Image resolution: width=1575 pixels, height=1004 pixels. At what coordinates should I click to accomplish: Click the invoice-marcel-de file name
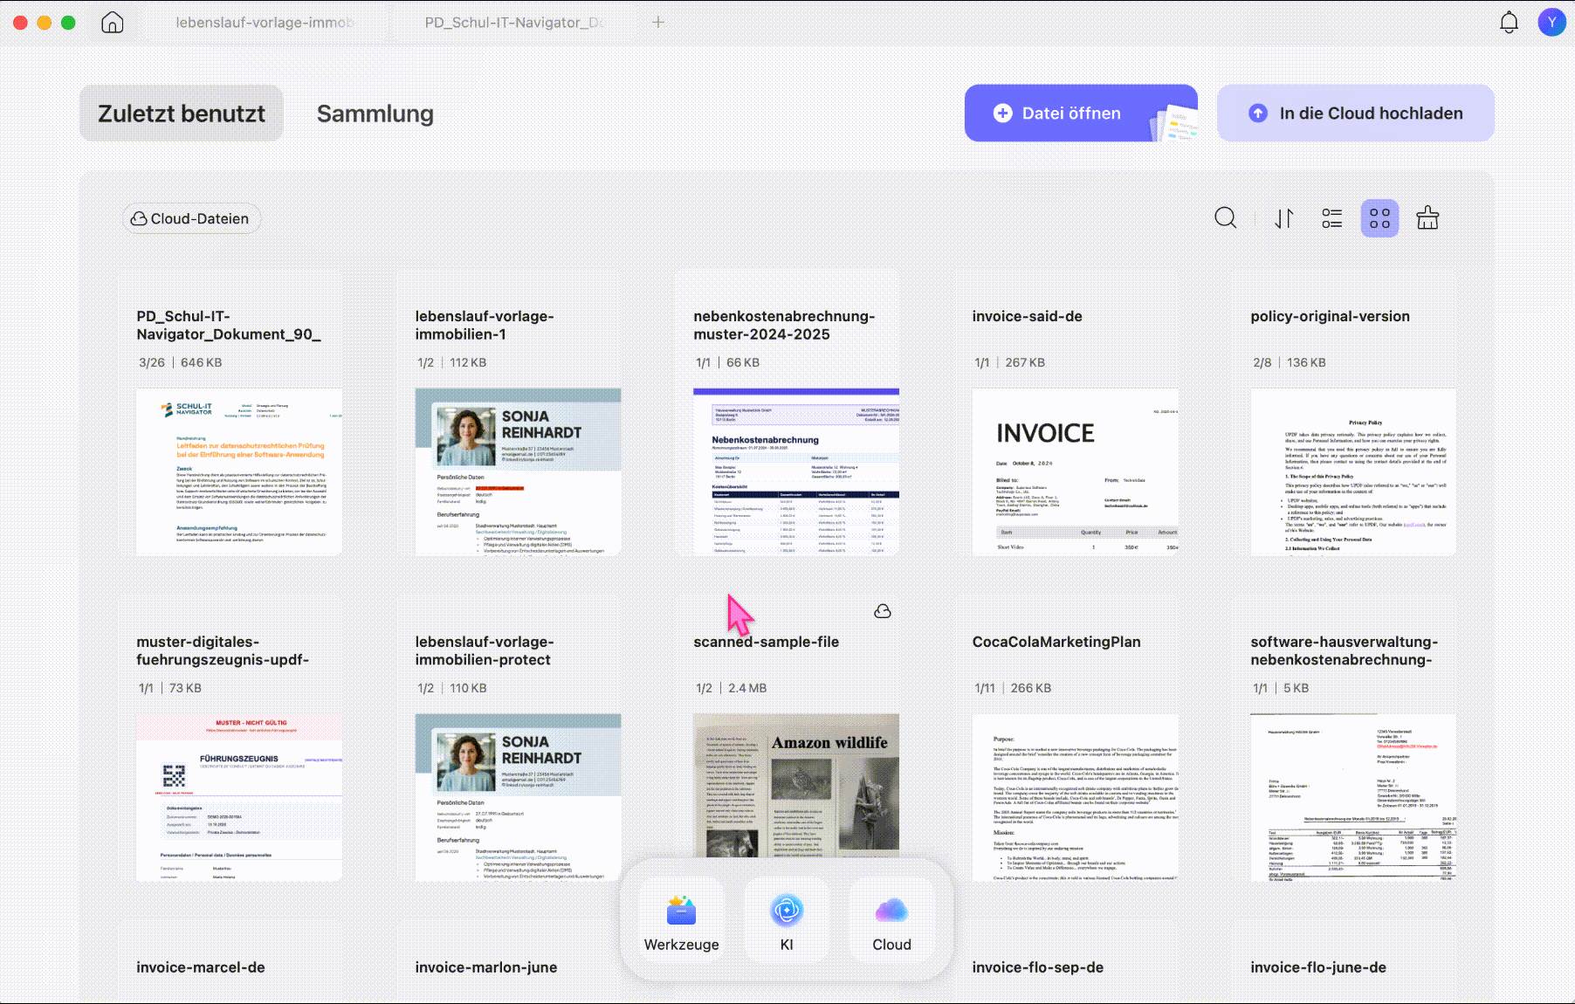(x=201, y=967)
